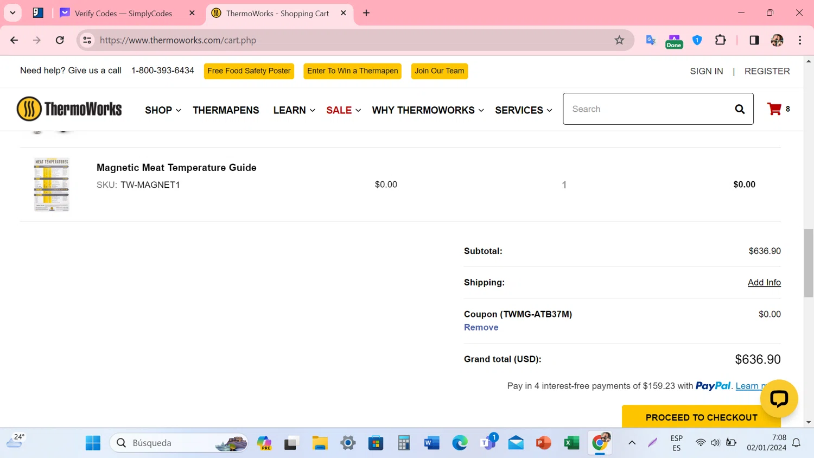This screenshot has height=458, width=814.
Task: Reload the page
Action: click(60, 40)
